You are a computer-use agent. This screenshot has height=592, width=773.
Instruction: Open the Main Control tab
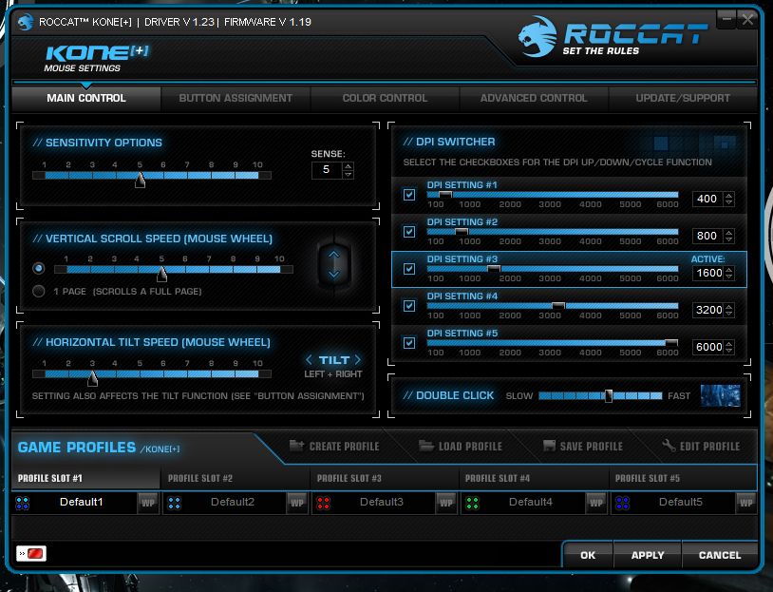click(x=86, y=98)
